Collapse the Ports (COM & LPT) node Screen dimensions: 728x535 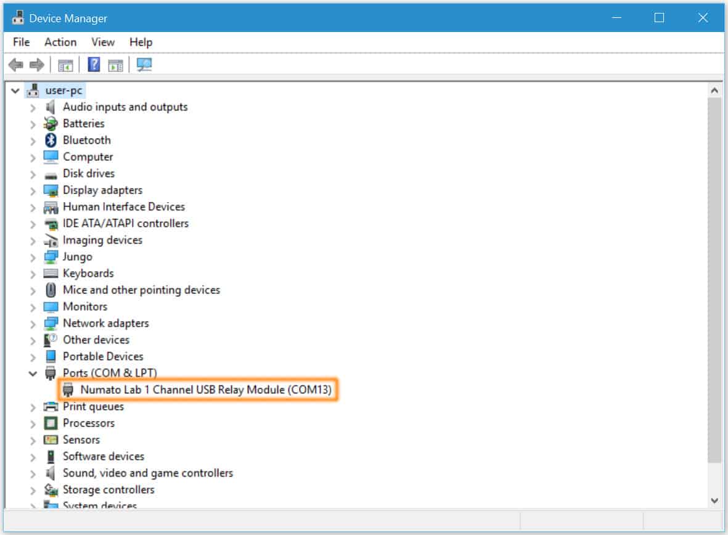tap(33, 374)
